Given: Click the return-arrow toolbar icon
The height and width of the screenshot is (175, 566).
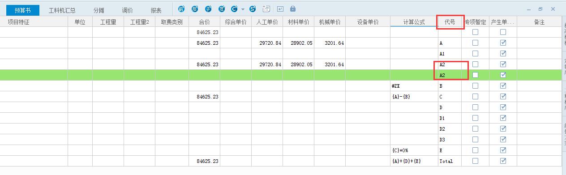Looking at the screenshot, I should 280,9.
